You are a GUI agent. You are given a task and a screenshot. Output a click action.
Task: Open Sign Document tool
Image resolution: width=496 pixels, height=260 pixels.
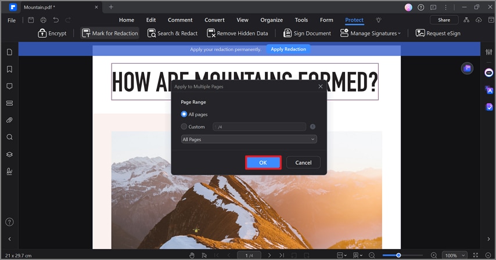307,33
